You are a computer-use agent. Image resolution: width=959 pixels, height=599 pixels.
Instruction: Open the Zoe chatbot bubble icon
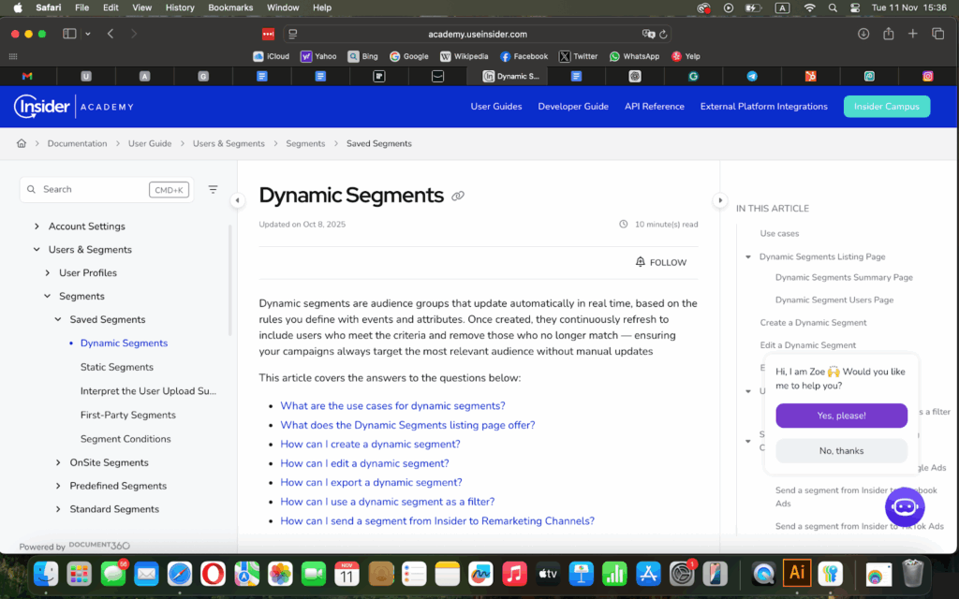pyautogui.click(x=904, y=507)
